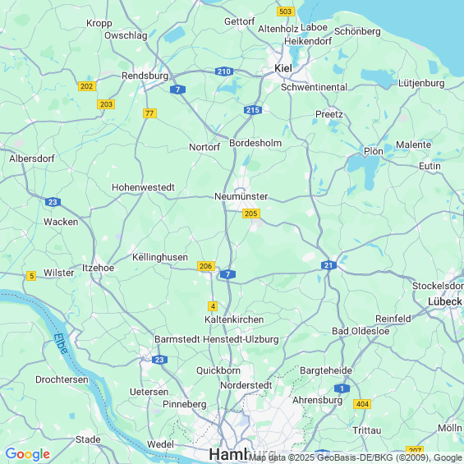The image size is (464, 464).
Task: Click the Plön town label
Action: (x=374, y=151)
